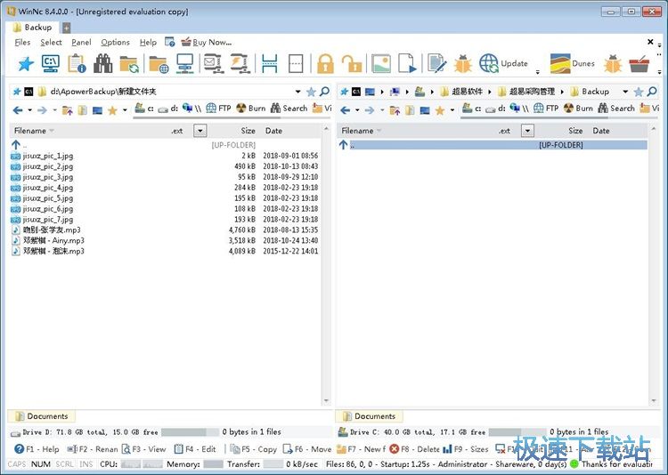668x475 pixels.
Task: Click the Burn disc icon in left panel
Action: point(251,109)
